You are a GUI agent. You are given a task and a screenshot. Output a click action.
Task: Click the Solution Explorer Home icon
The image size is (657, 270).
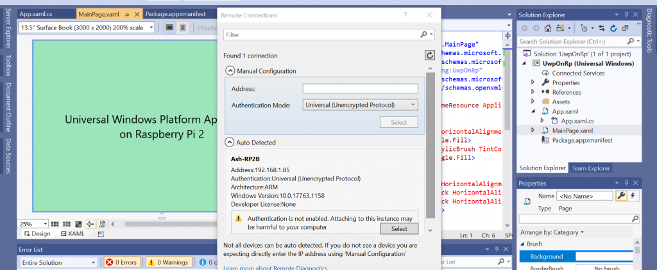pyautogui.click(x=547, y=28)
